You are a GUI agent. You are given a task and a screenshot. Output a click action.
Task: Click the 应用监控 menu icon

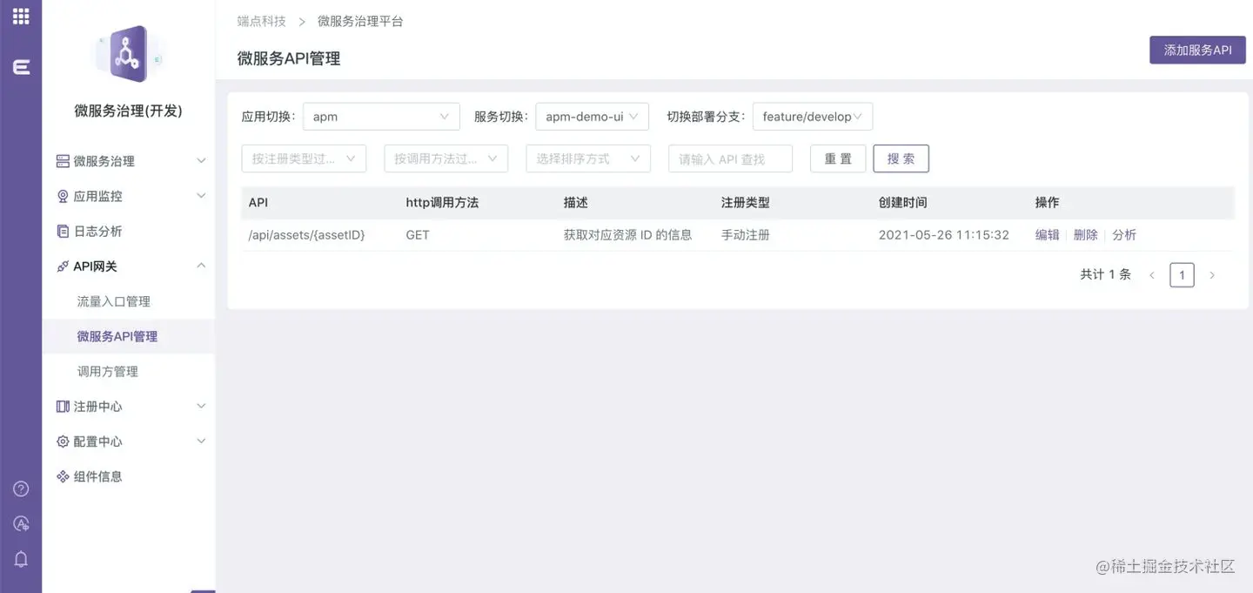(63, 196)
